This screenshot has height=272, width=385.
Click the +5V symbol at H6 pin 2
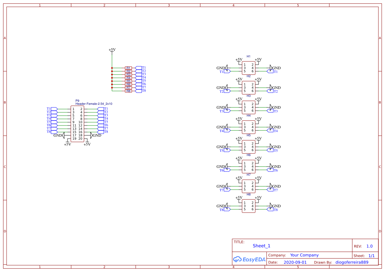[258, 159]
